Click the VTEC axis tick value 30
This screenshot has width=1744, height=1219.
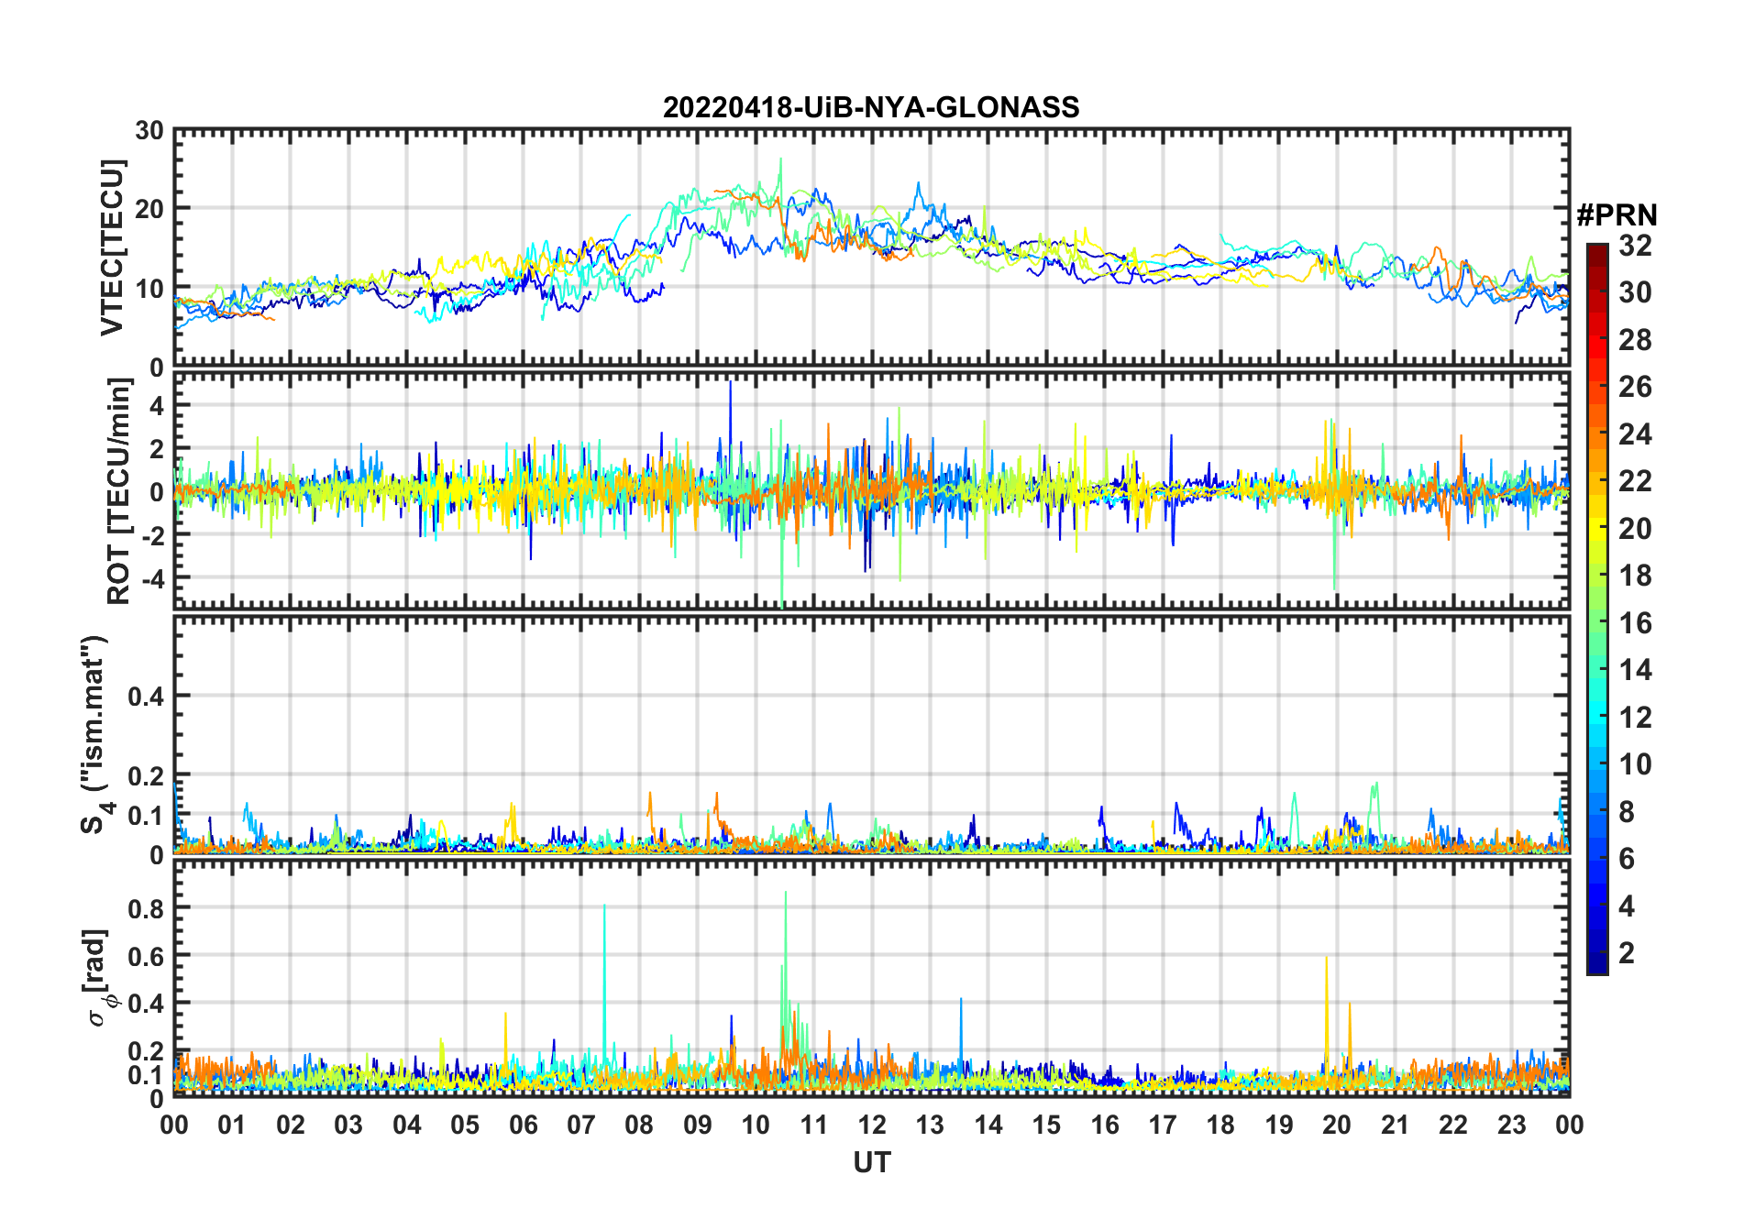point(149,131)
